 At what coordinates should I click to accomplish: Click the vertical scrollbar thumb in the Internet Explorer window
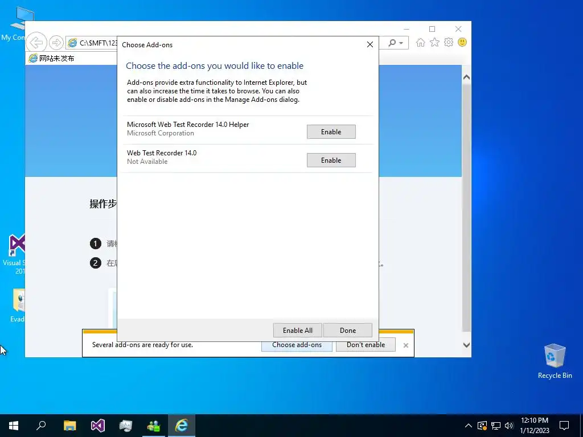(x=466, y=208)
